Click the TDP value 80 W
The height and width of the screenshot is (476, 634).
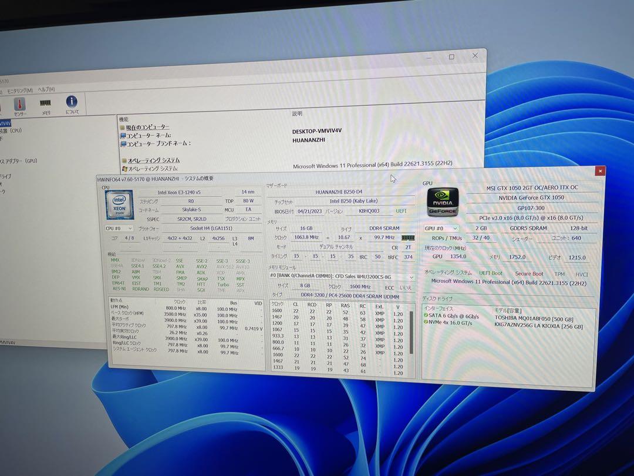(248, 201)
